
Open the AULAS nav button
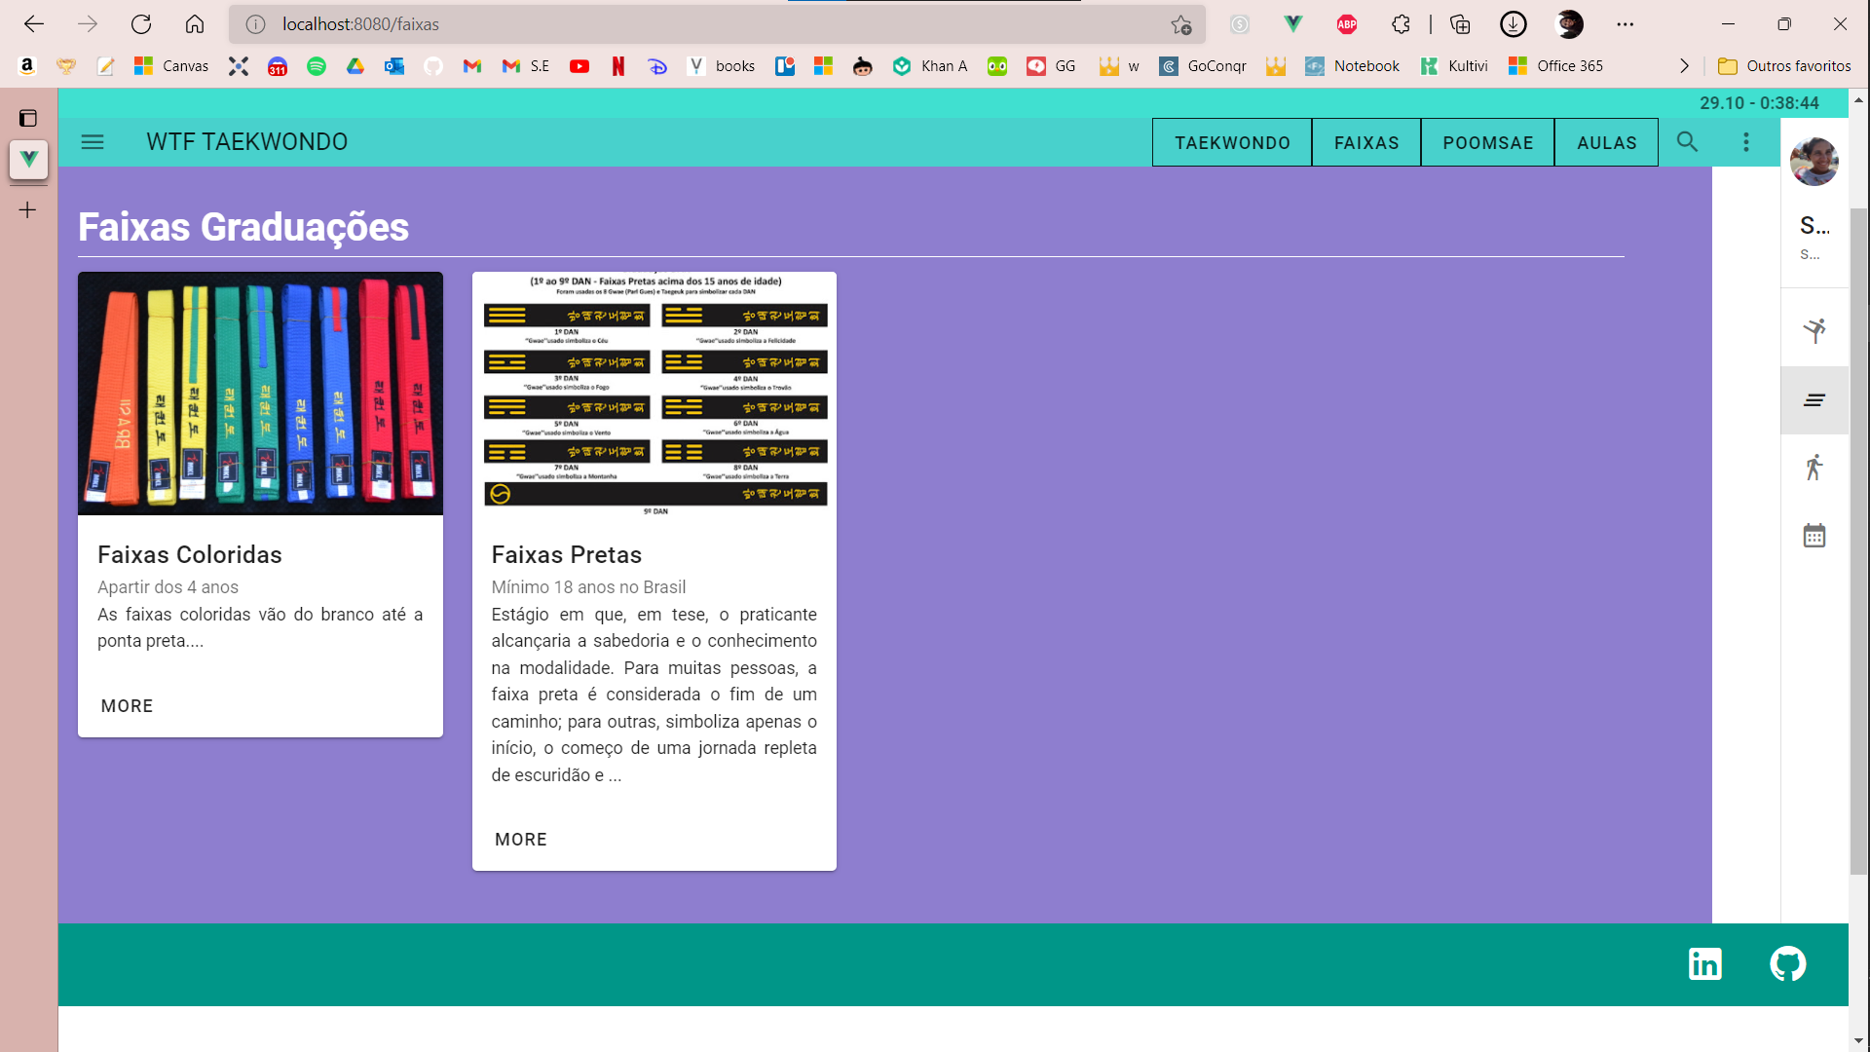[x=1606, y=143]
